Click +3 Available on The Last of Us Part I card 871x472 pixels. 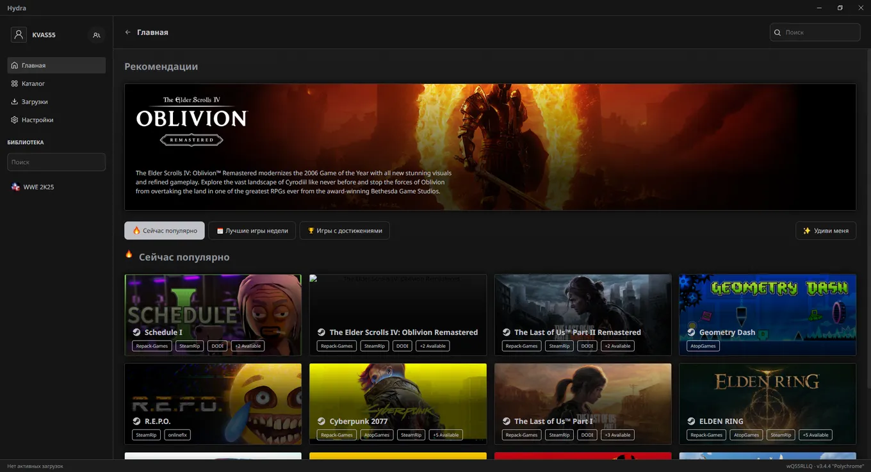(x=617, y=435)
